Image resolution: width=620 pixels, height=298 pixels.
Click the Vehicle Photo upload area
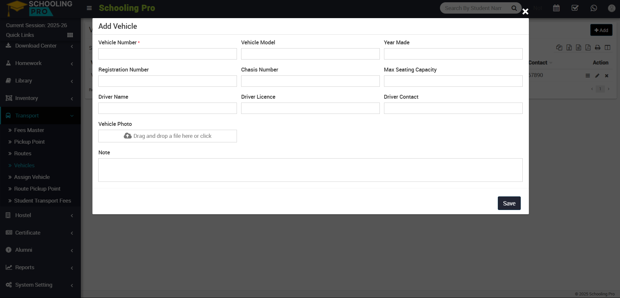(x=167, y=136)
